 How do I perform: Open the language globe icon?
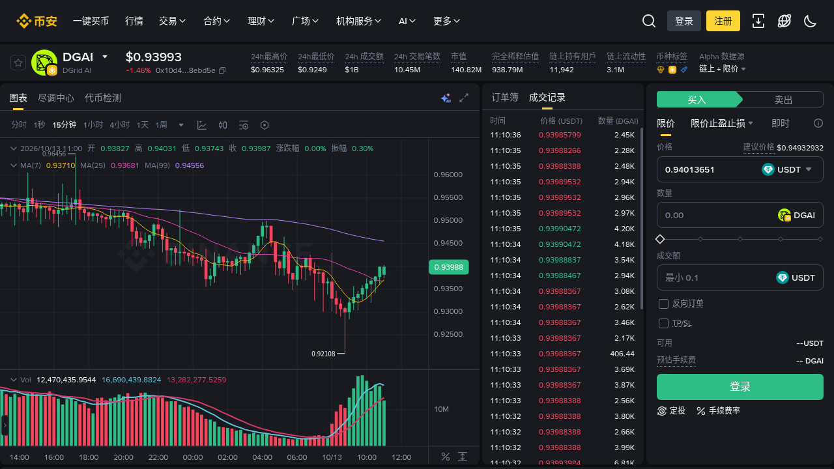pyautogui.click(x=784, y=21)
